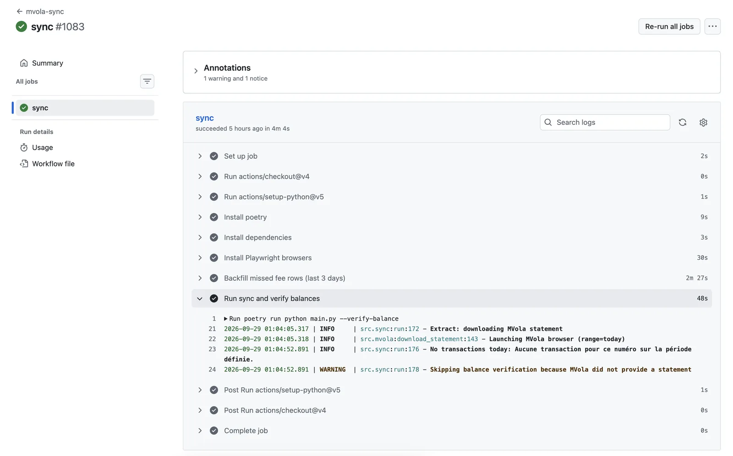Image resolution: width=733 pixels, height=456 pixels.
Task: Click the back arrow icon beside mvola-sync
Action: 19,11
